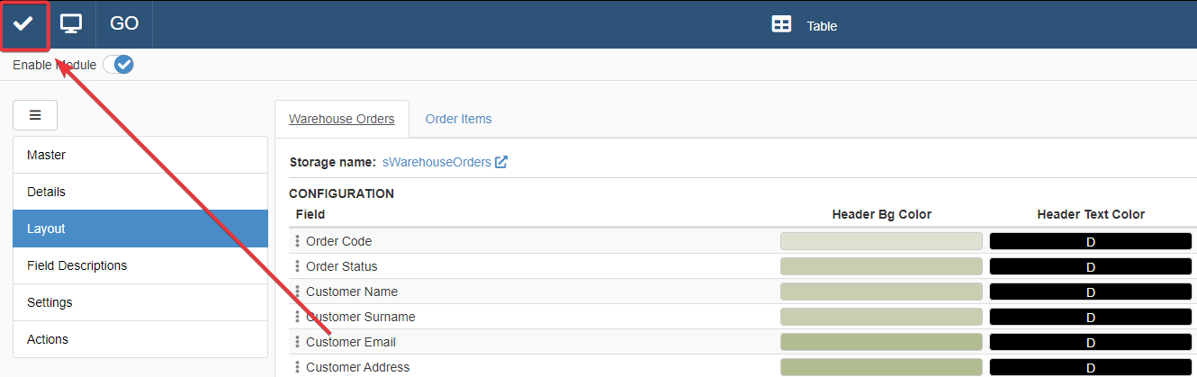The width and height of the screenshot is (1197, 377).
Task: Collapse the sidebar with hamburger button
Action: (35, 115)
